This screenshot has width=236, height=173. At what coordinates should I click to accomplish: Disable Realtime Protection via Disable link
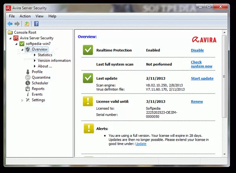197,50
